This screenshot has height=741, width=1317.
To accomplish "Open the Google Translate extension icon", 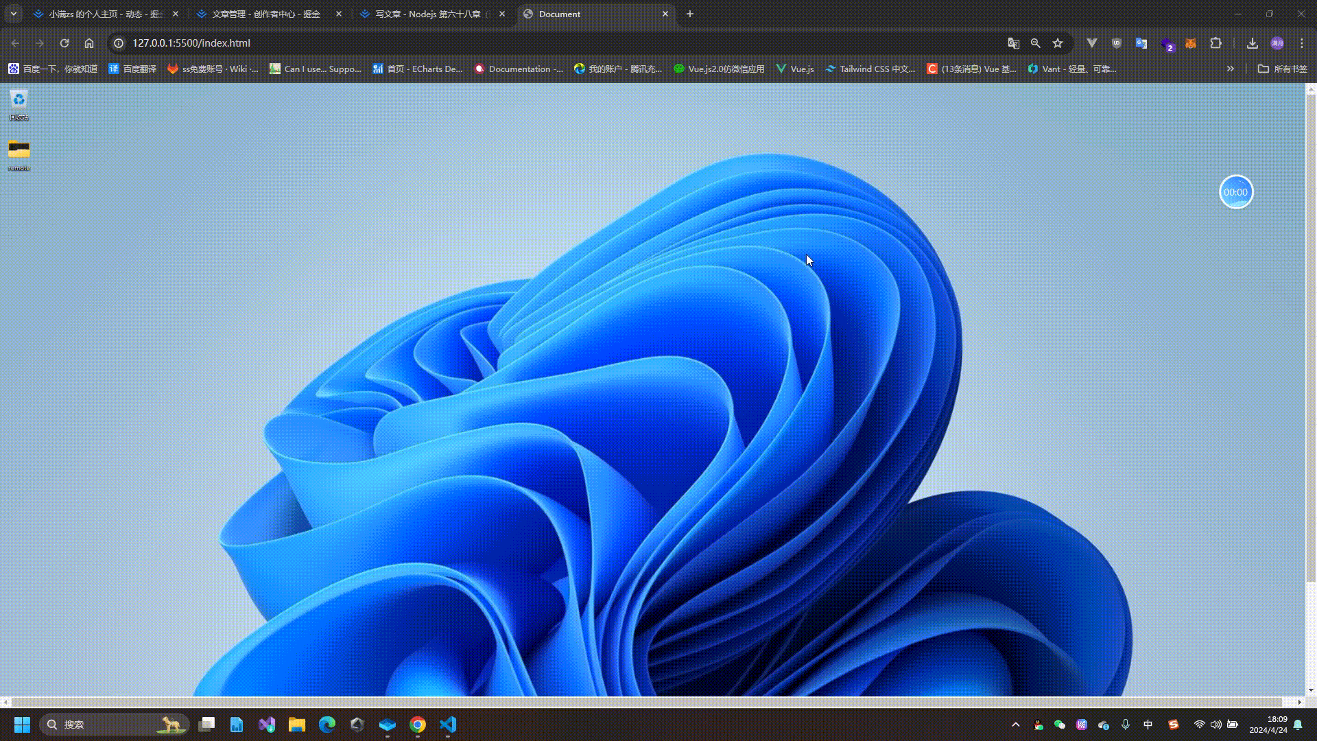I will (1141, 43).
